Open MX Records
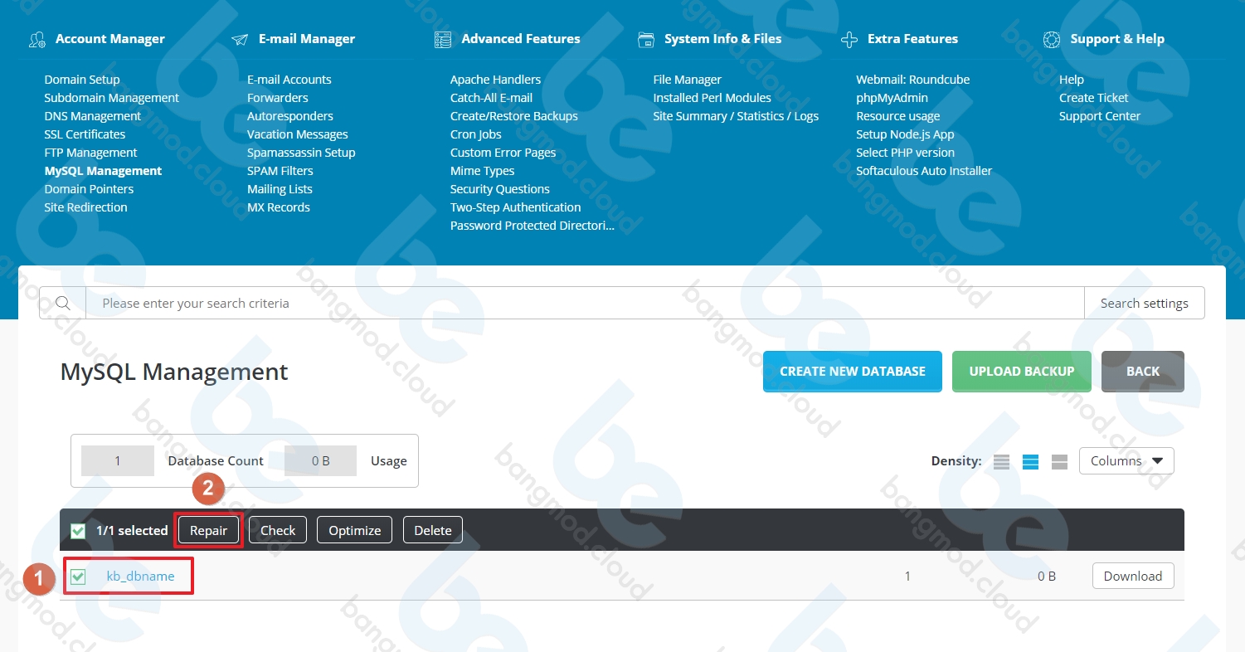 click(x=279, y=207)
